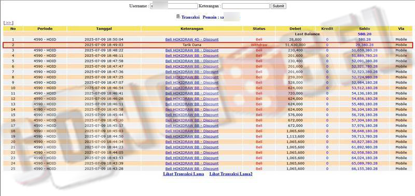This screenshot has width=415, height=196.
Task: Click the Username input field
Action: pyautogui.click(x=174, y=6)
